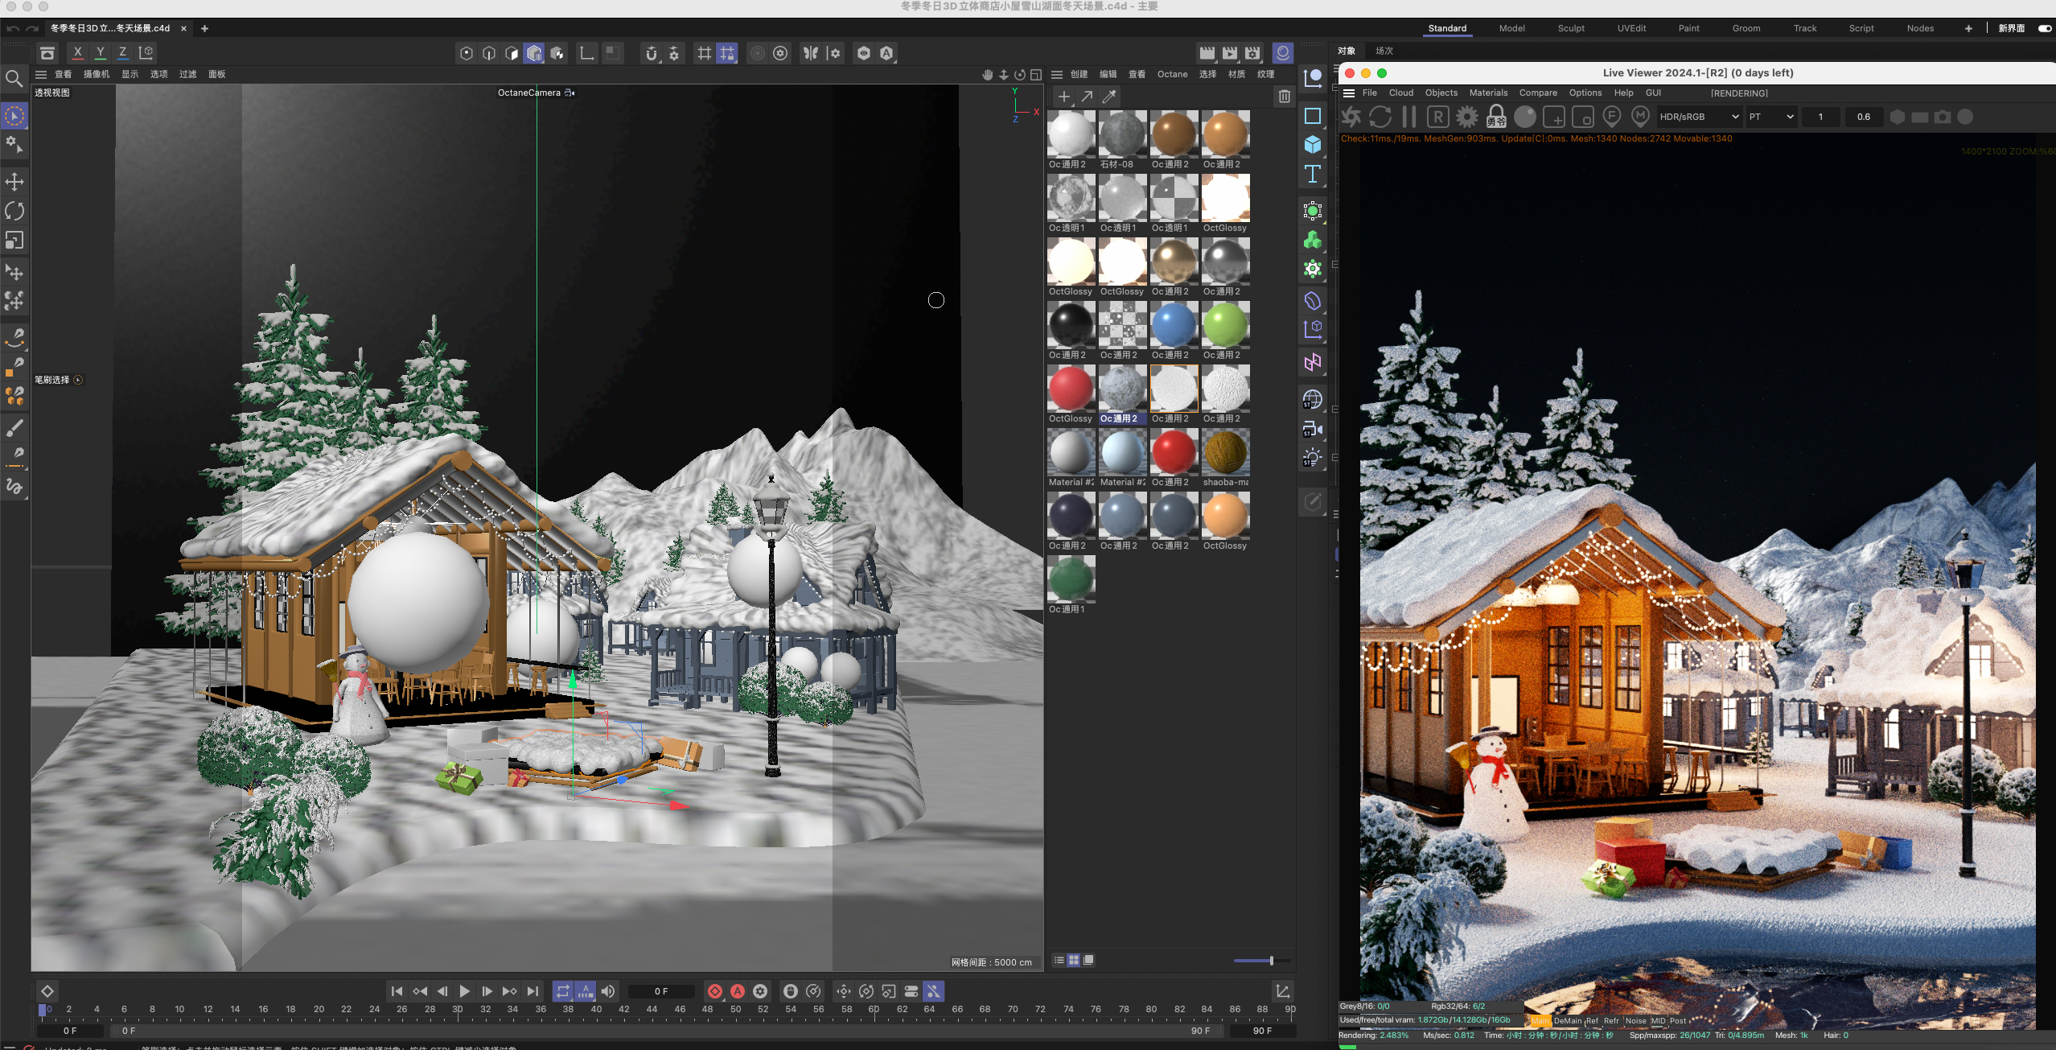Open the HDR/sRGB color space dropdown
2056x1050 pixels.
1697,117
